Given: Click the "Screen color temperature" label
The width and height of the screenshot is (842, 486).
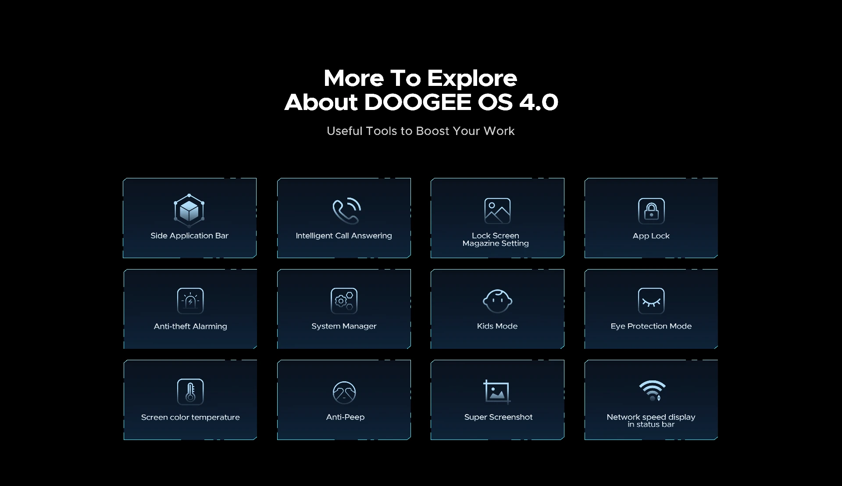Looking at the screenshot, I should 190,417.
